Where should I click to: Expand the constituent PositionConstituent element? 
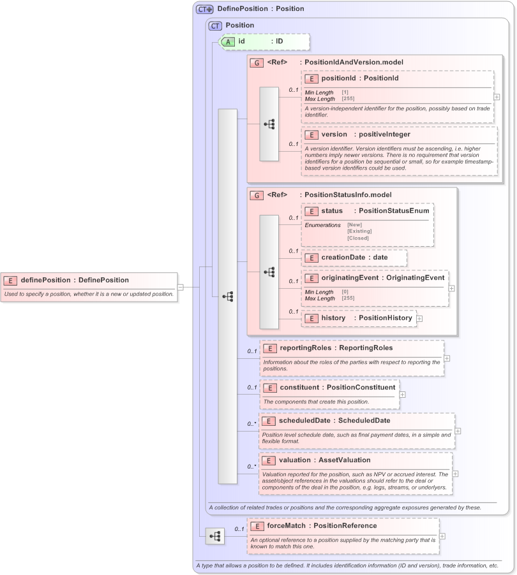pos(403,395)
